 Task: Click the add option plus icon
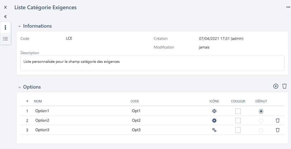(276, 86)
